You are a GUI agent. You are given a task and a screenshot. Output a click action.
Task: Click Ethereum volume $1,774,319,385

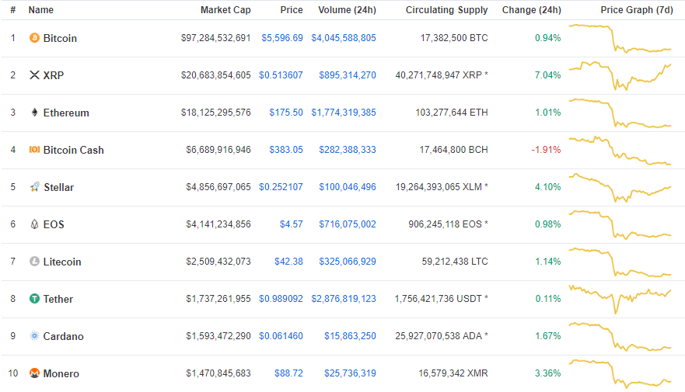344,113
